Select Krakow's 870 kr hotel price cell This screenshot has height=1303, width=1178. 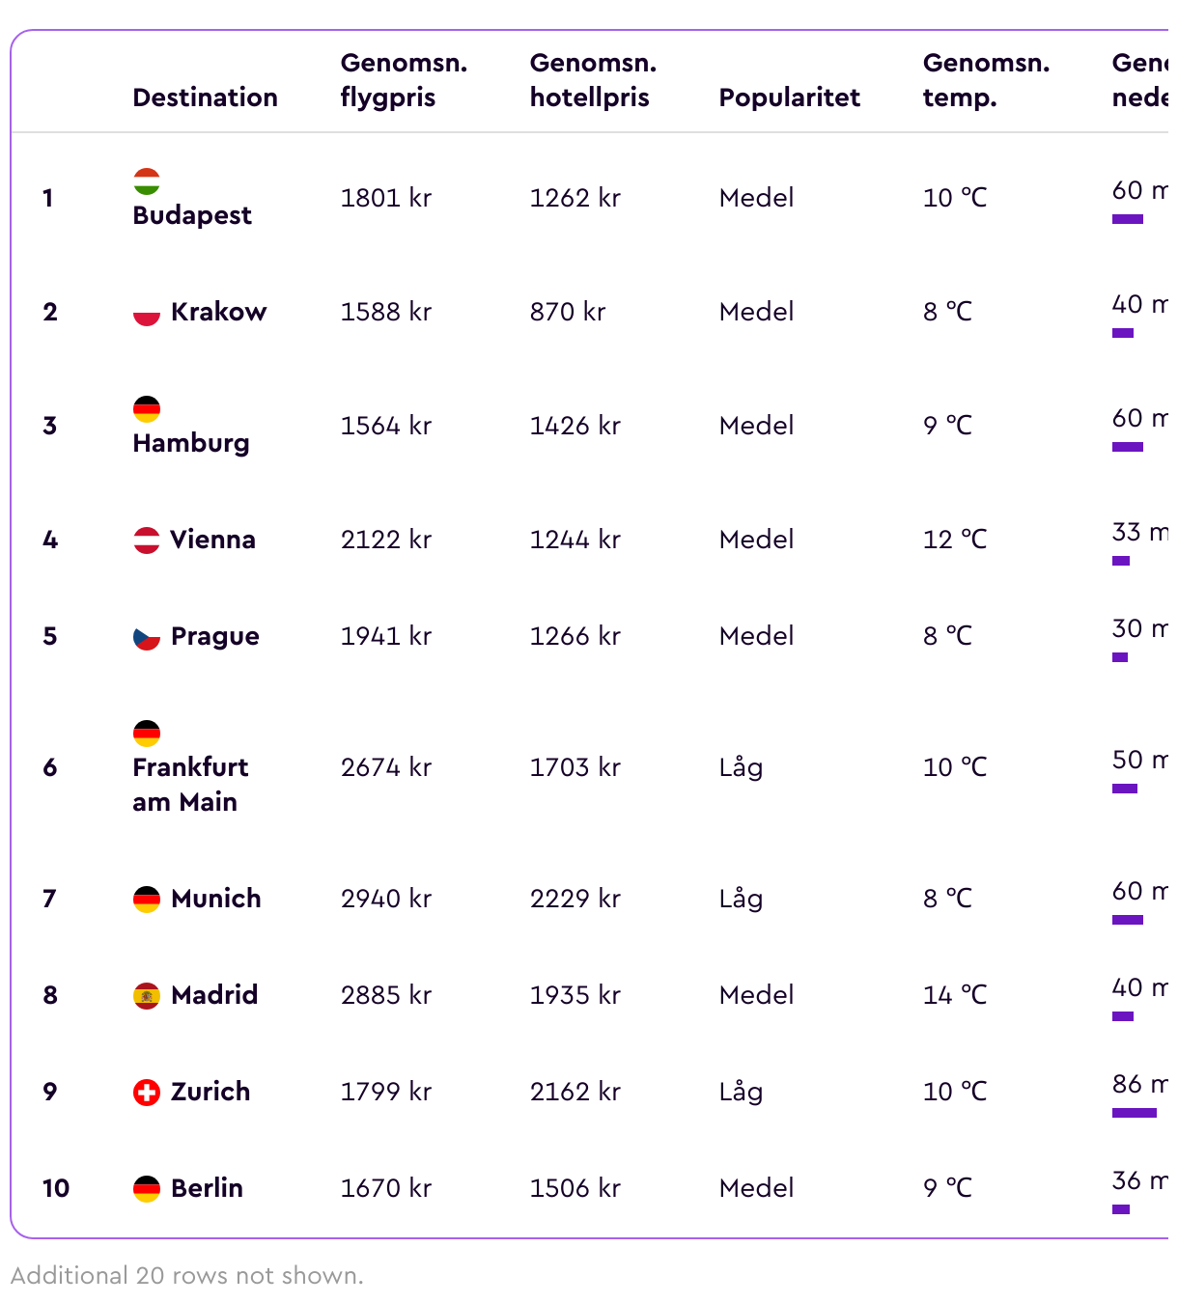(568, 312)
